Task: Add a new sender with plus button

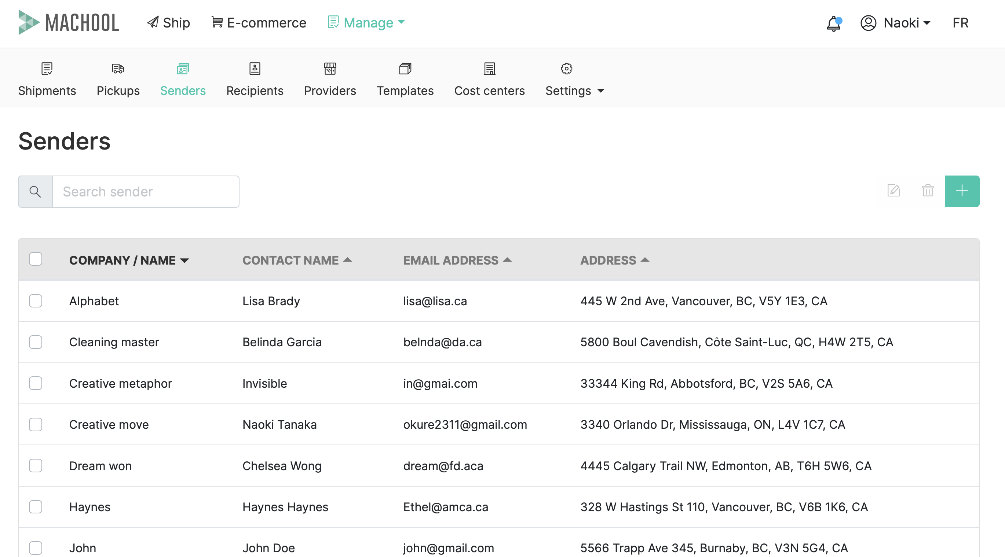Action: click(x=962, y=191)
